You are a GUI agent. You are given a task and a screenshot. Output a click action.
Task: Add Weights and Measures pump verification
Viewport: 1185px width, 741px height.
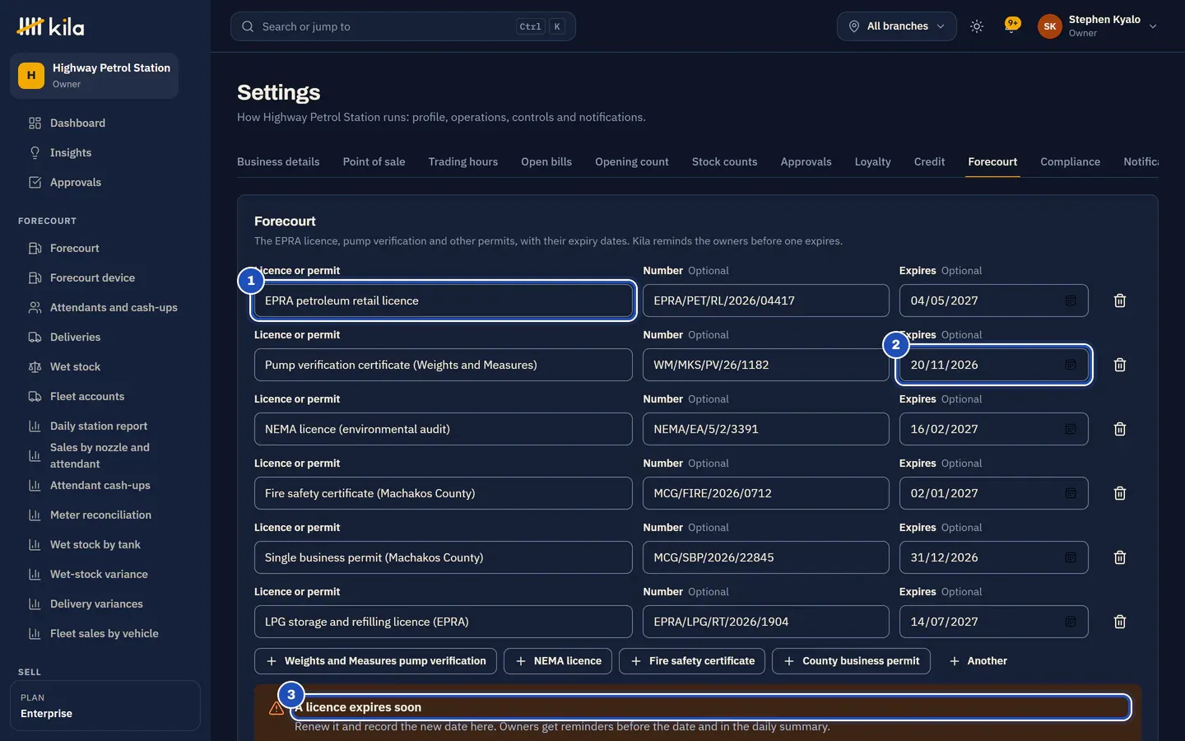(x=375, y=661)
